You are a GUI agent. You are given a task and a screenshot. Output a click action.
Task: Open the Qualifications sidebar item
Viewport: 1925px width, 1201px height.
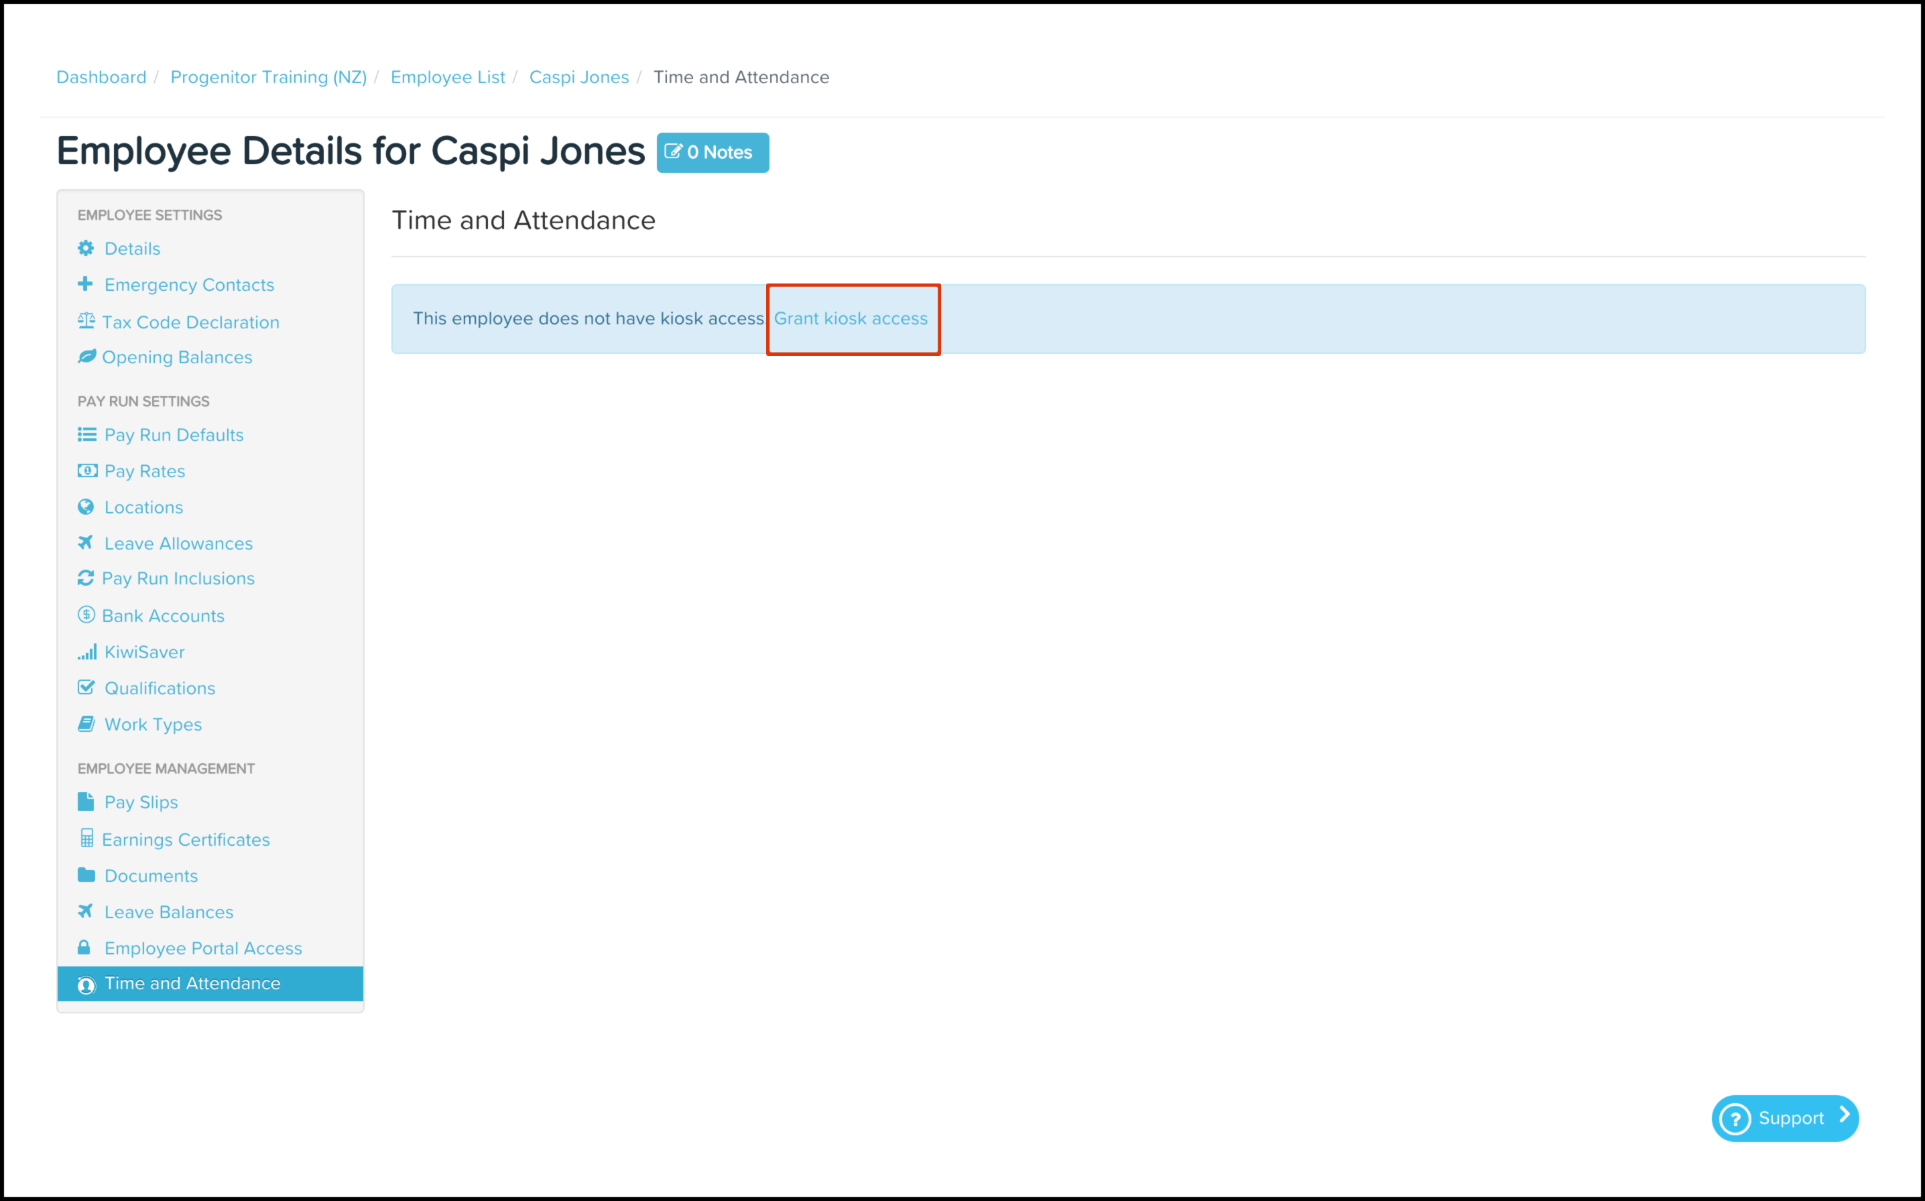click(x=160, y=689)
